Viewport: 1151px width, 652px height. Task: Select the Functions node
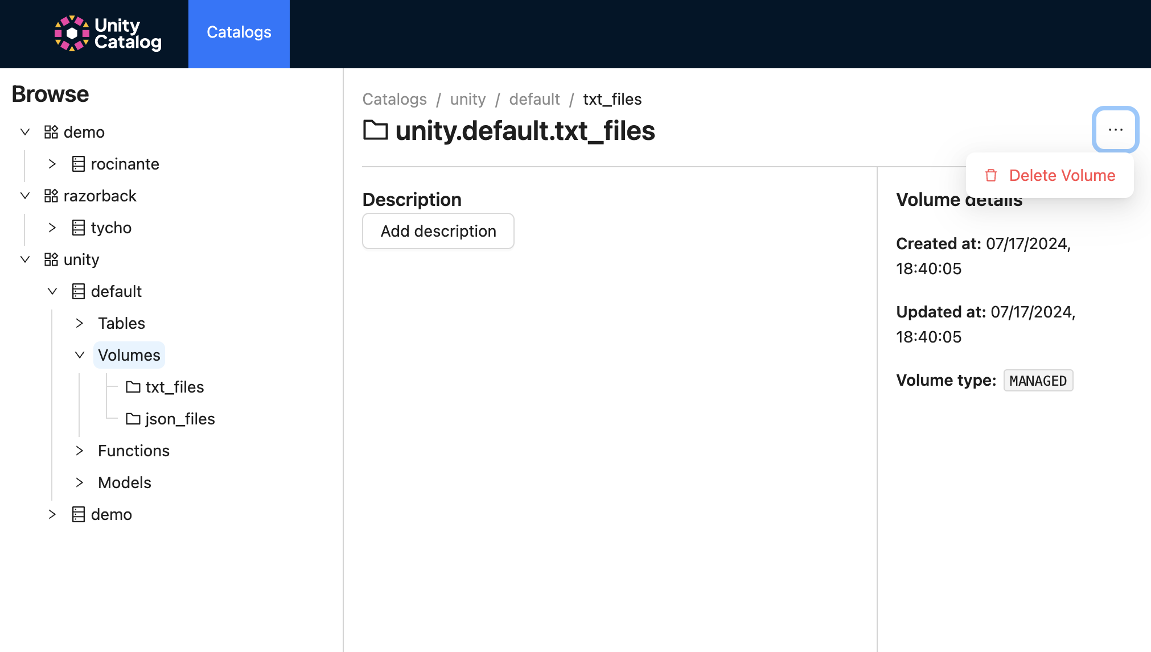(134, 451)
